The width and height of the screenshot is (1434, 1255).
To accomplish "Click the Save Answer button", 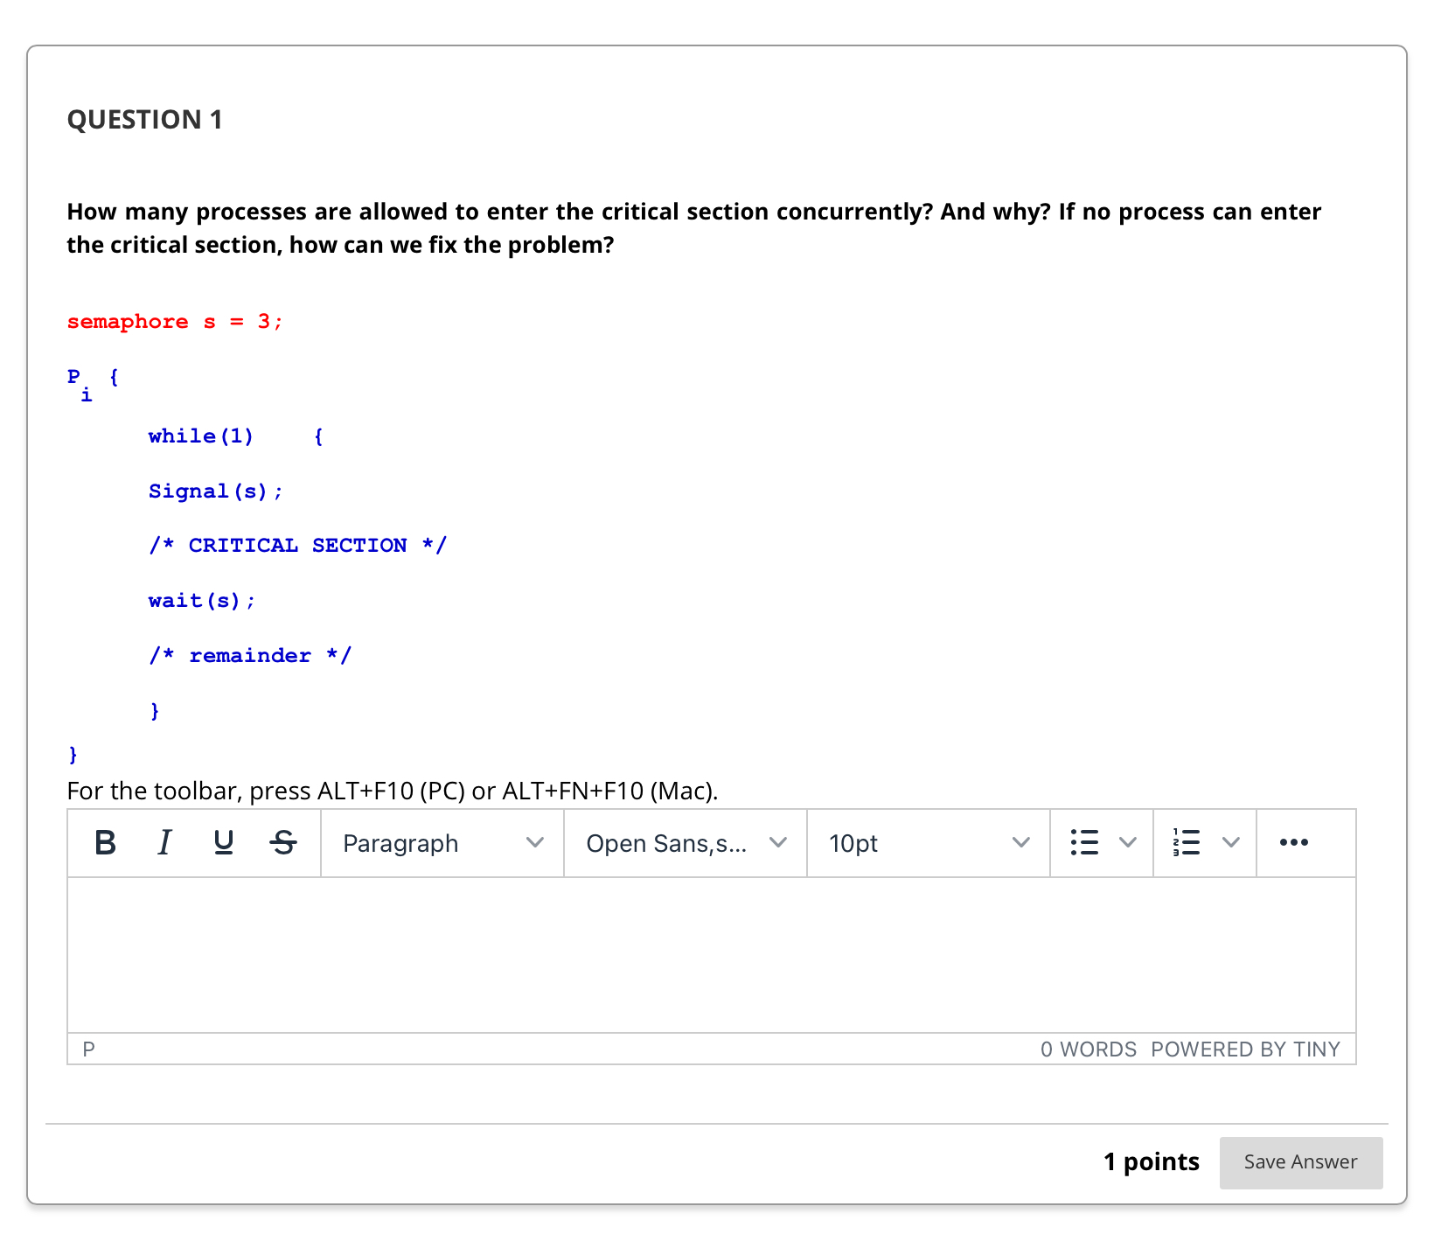I will coord(1300,1161).
